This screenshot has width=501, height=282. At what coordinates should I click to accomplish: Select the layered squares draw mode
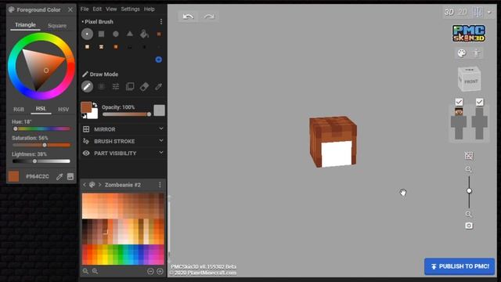[x=130, y=87]
